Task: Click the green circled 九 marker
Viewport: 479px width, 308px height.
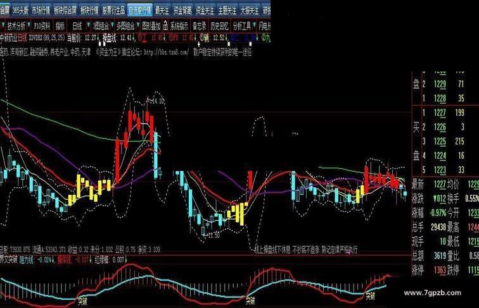Action: click(x=266, y=38)
